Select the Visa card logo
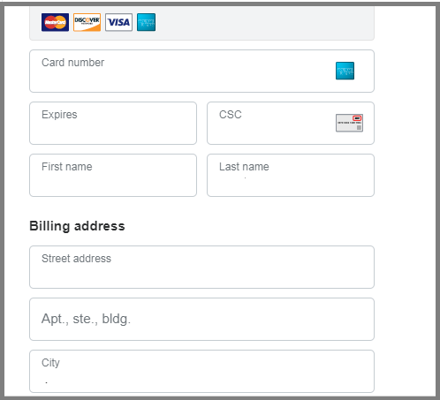440x400 pixels. (x=118, y=22)
